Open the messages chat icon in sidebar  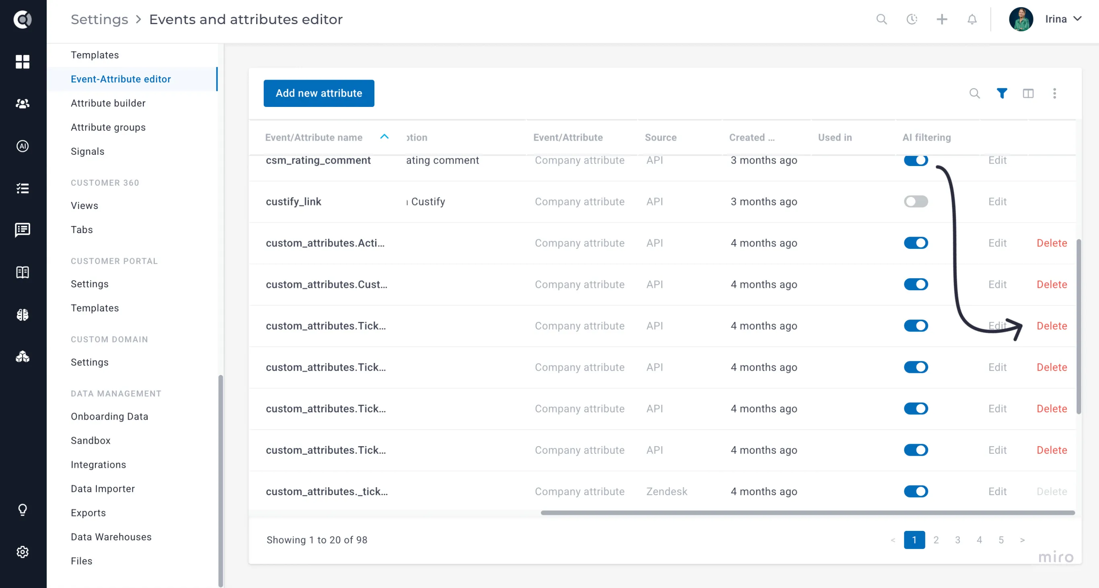tap(23, 230)
